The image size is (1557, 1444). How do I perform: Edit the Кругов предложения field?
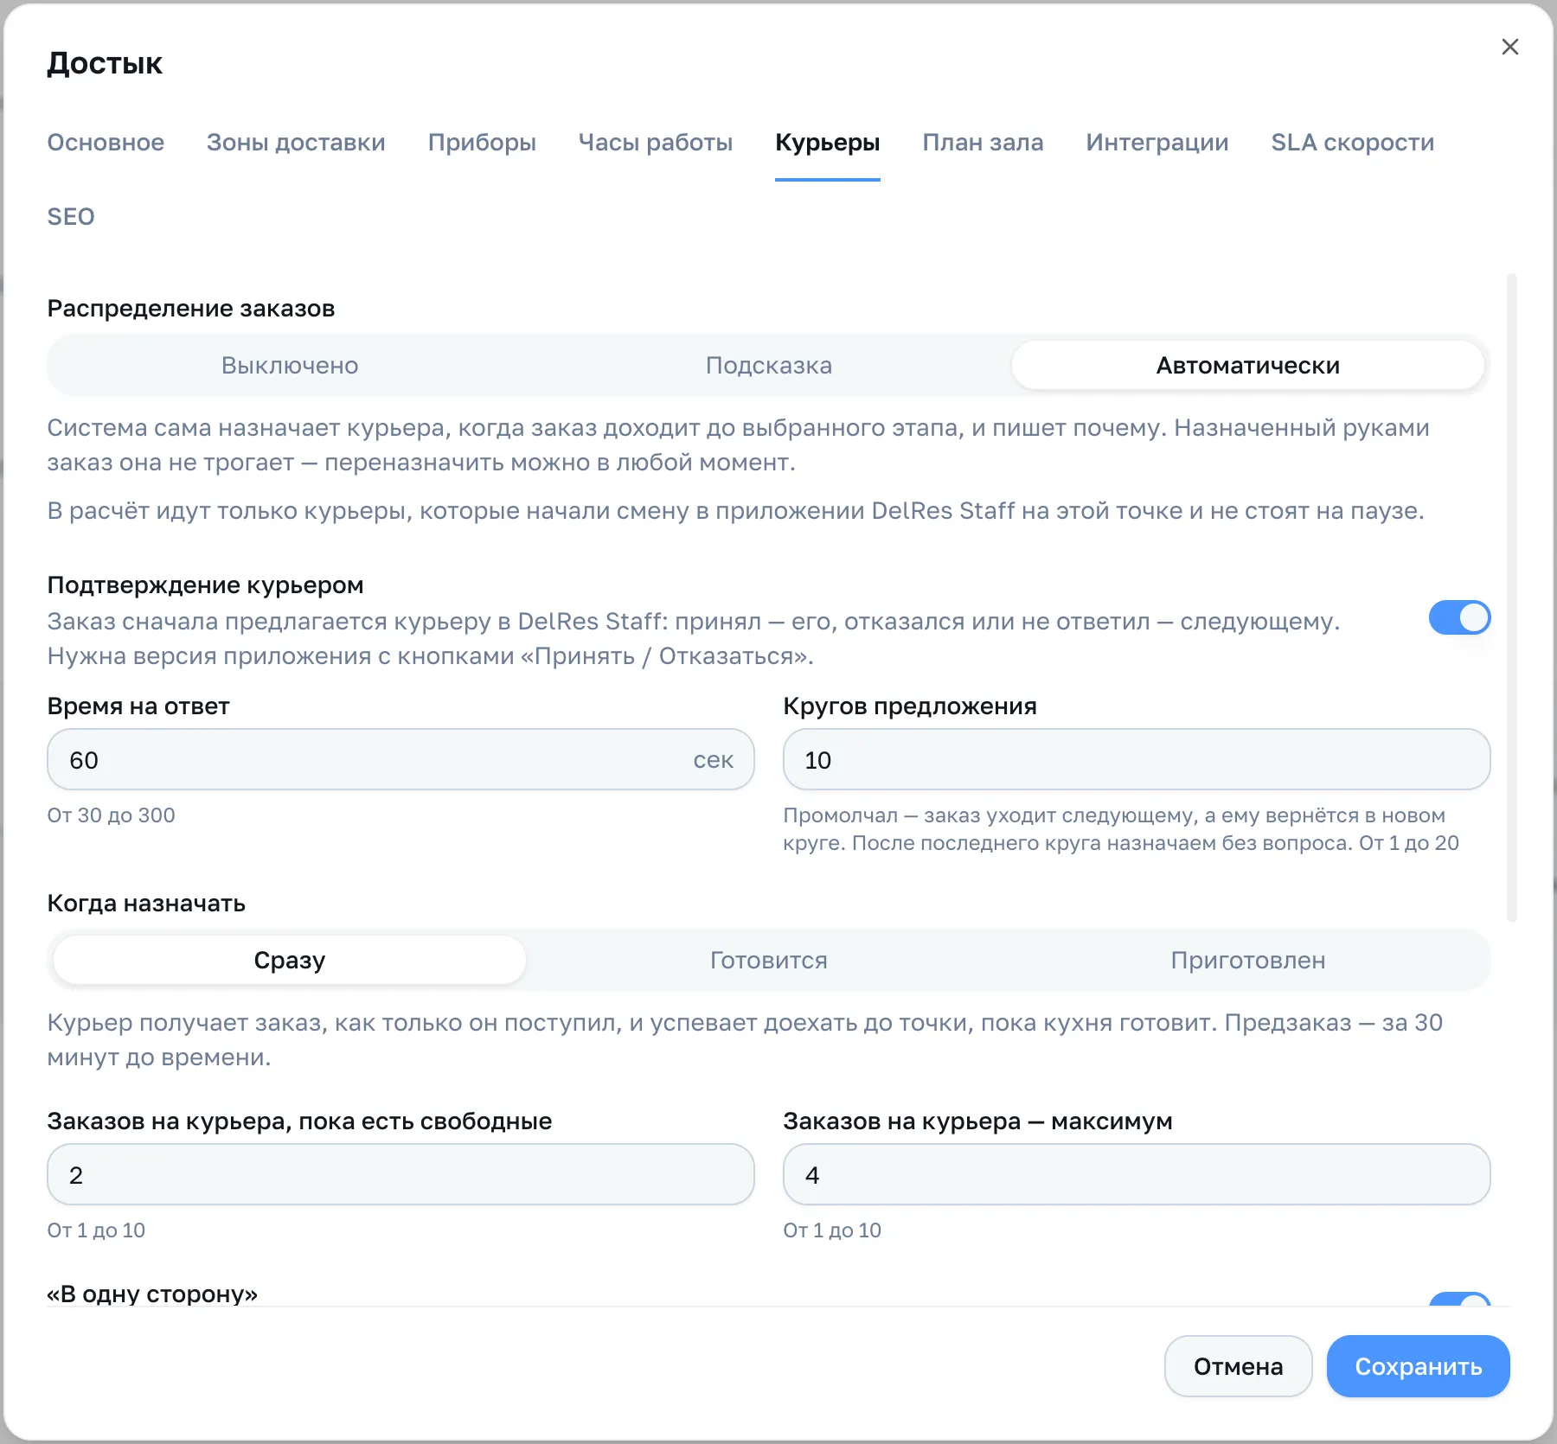point(1137,759)
